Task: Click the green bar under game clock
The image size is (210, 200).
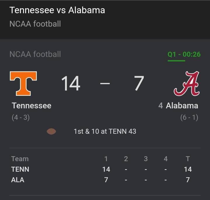Action: coord(176,61)
